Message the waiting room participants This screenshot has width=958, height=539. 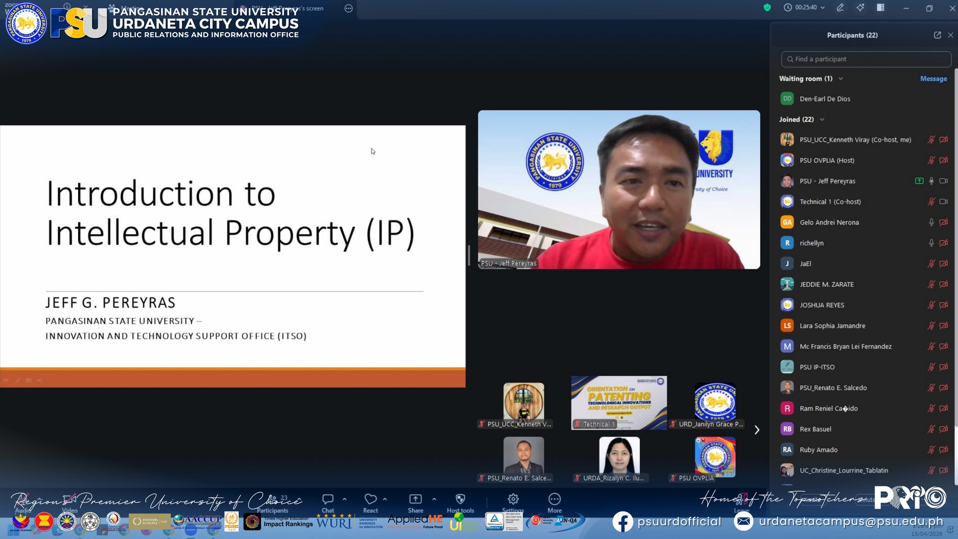933,79
